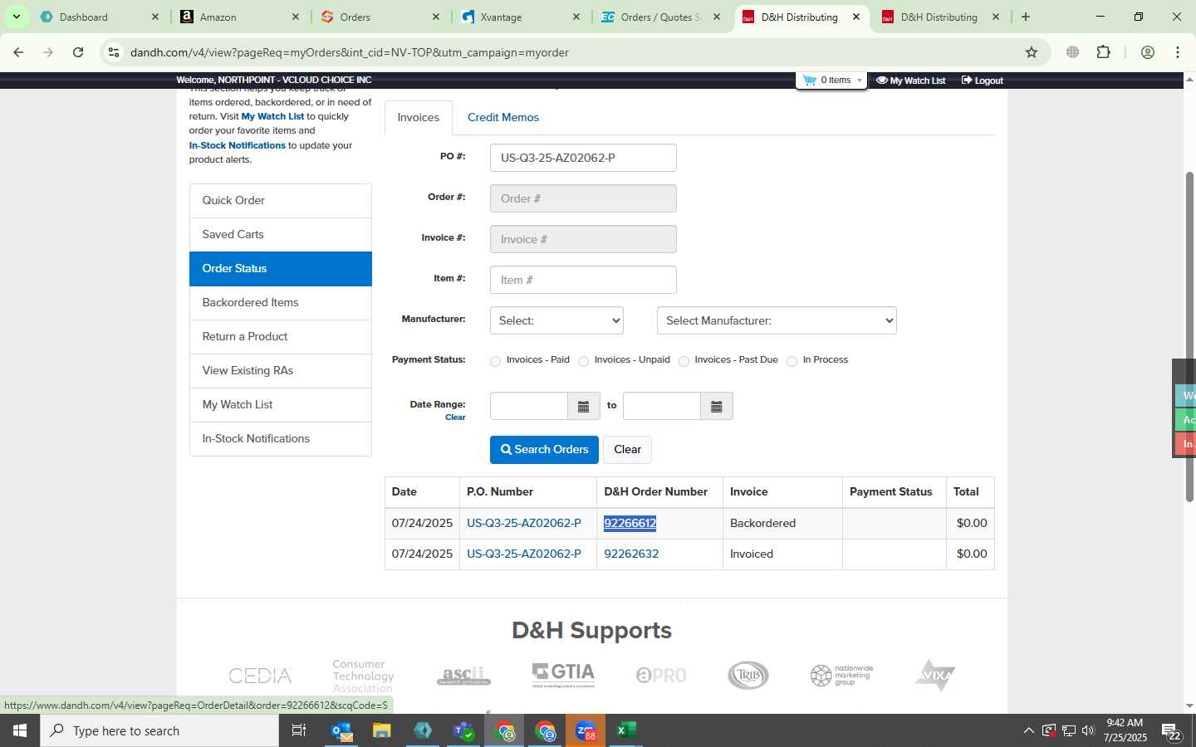This screenshot has width=1196, height=747.
Task: Open Excel from the taskbar
Action: pos(626,730)
